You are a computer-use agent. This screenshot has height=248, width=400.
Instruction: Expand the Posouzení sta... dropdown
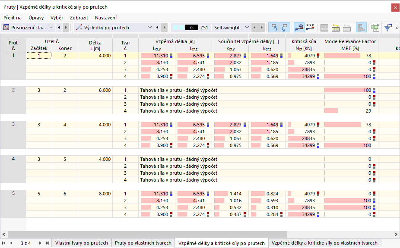coord(51,28)
